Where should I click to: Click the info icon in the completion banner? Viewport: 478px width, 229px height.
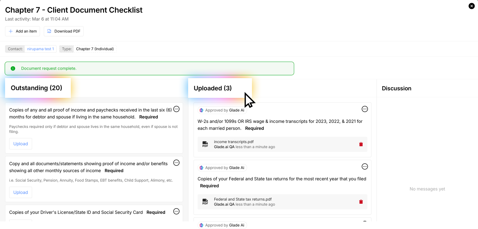tap(13, 69)
